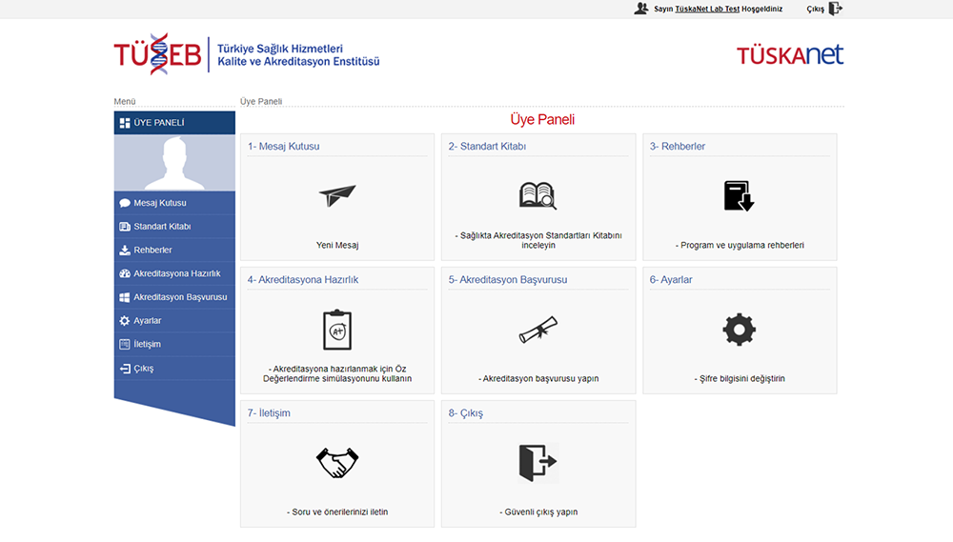Click the Akreditasyon Başvurusu diploma scroll icon
The image size is (953, 542).
537,330
